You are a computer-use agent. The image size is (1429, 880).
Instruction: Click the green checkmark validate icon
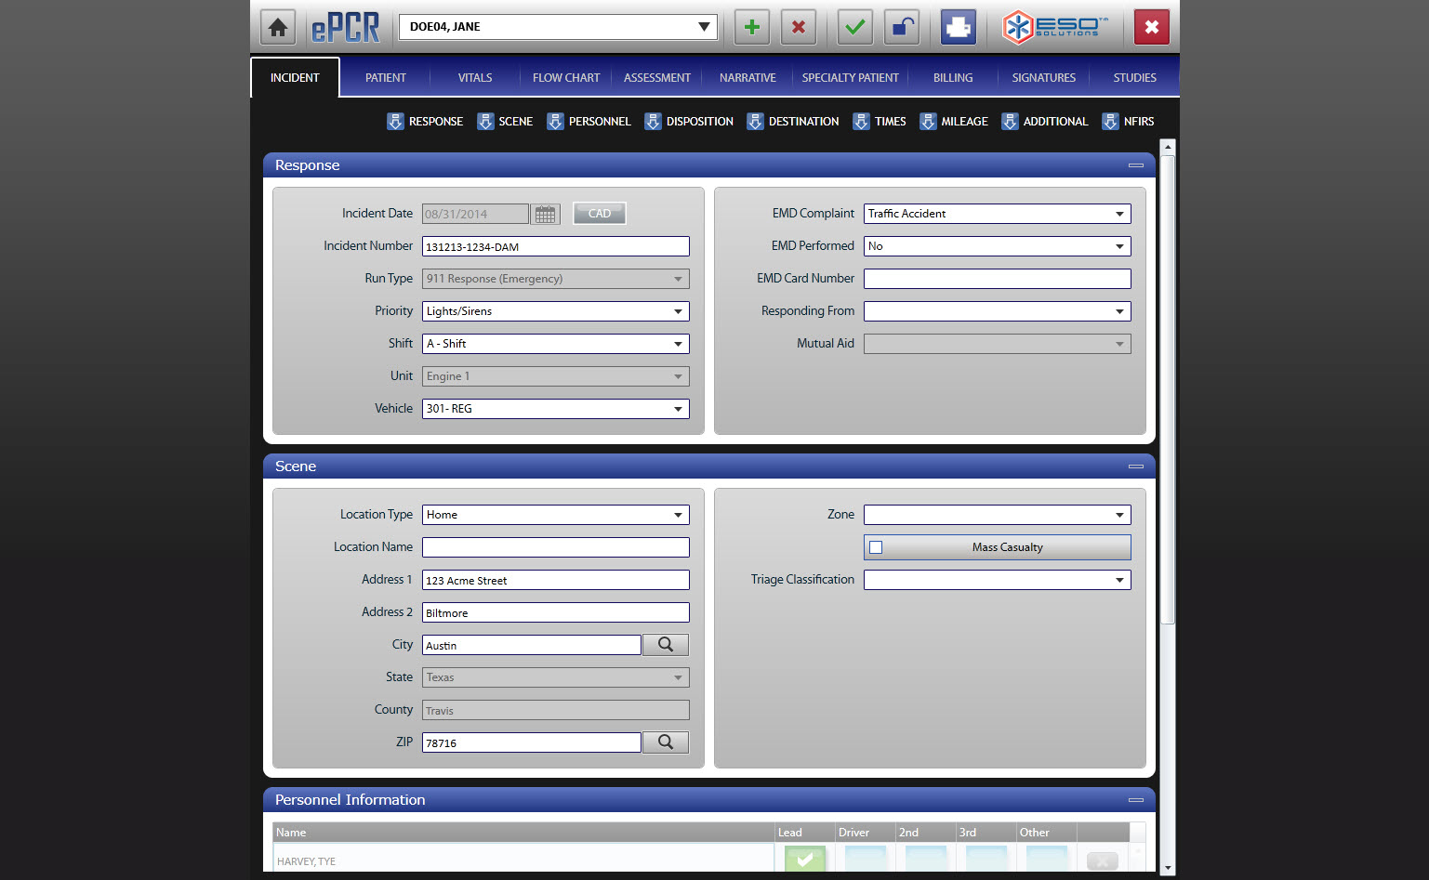pyautogui.click(x=855, y=27)
